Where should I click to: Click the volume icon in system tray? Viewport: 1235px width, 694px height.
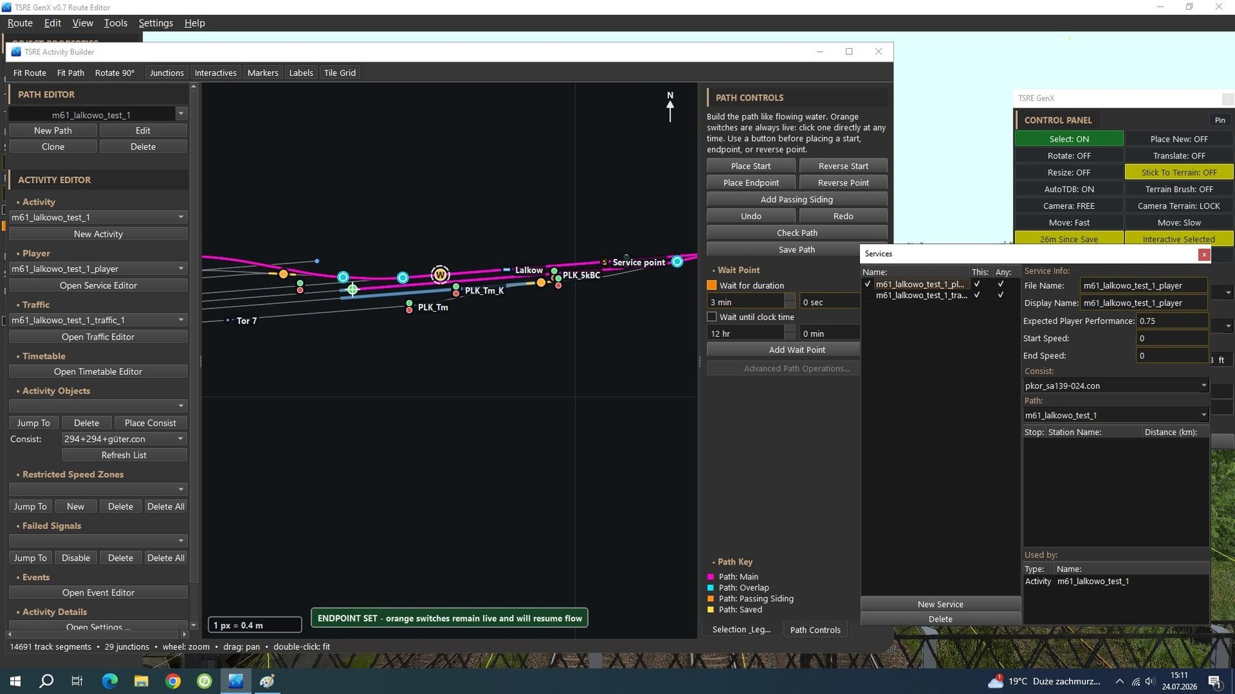[1150, 681]
